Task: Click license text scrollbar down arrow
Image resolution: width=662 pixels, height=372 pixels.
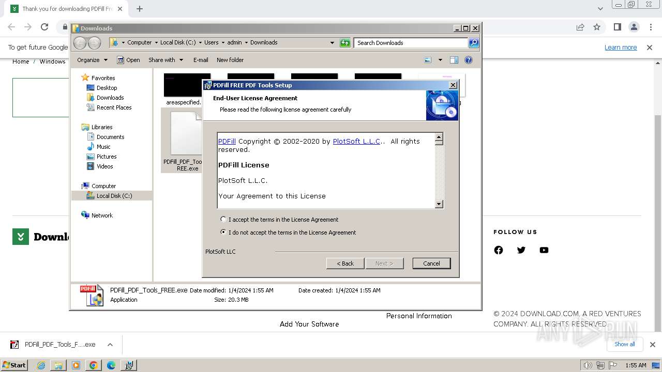Action: coord(439,204)
